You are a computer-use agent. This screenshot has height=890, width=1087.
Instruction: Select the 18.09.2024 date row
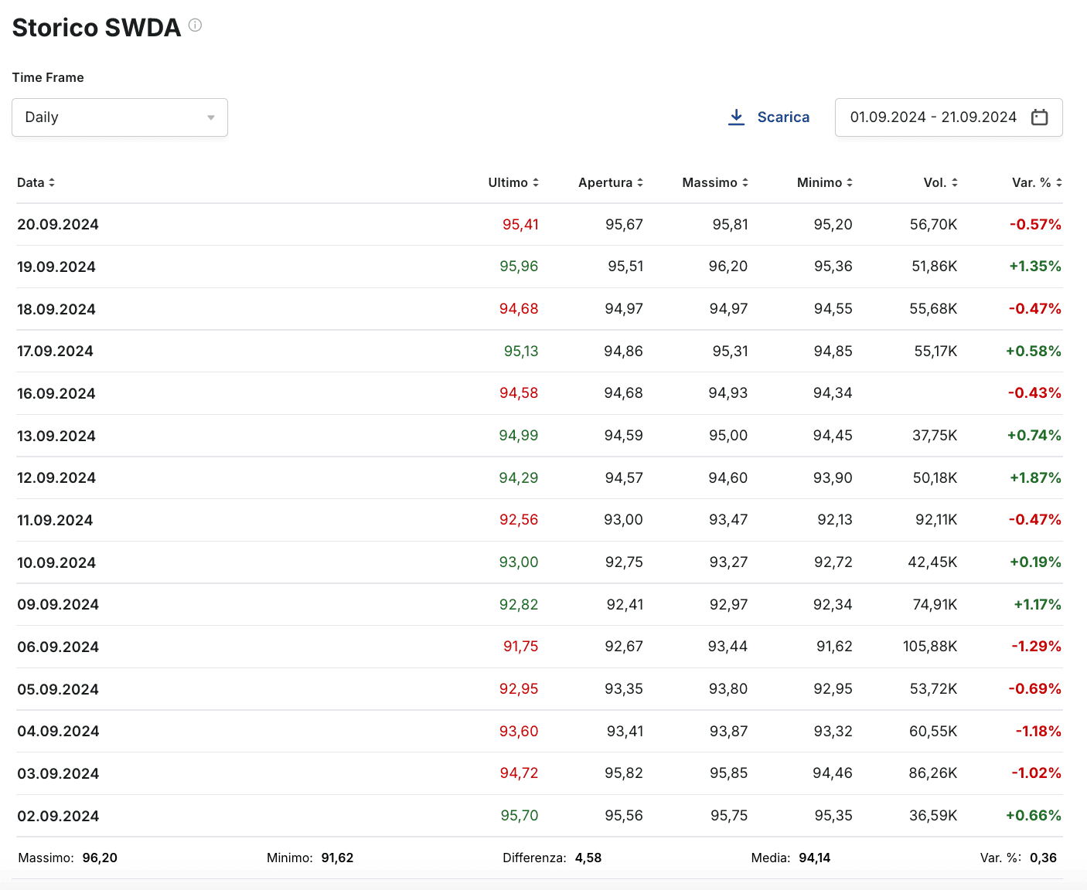pos(540,309)
